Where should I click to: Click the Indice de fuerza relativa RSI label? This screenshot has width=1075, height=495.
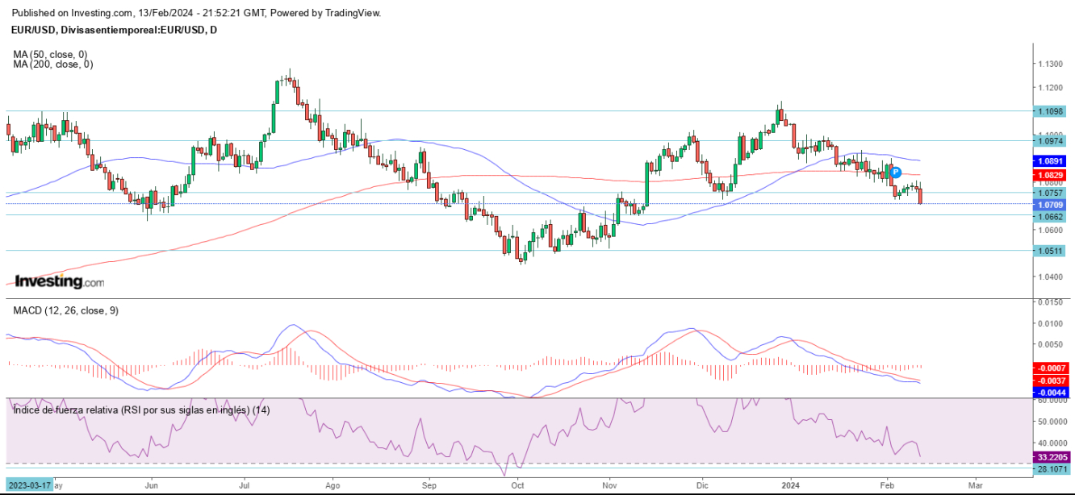pyautogui.click(x=141, y=410)
